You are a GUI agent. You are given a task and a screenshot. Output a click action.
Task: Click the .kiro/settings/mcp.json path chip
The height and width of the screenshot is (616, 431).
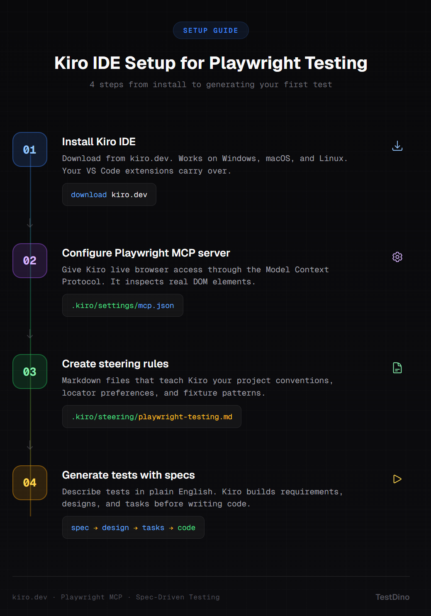[x=123, y=306]
